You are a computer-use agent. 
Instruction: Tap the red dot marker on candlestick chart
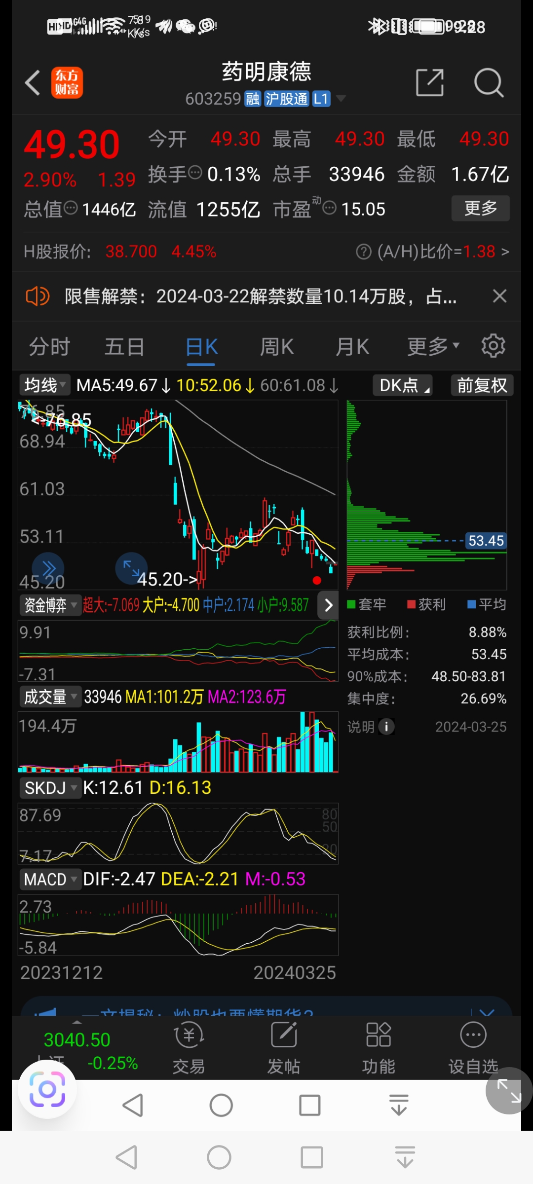point(317,581)
